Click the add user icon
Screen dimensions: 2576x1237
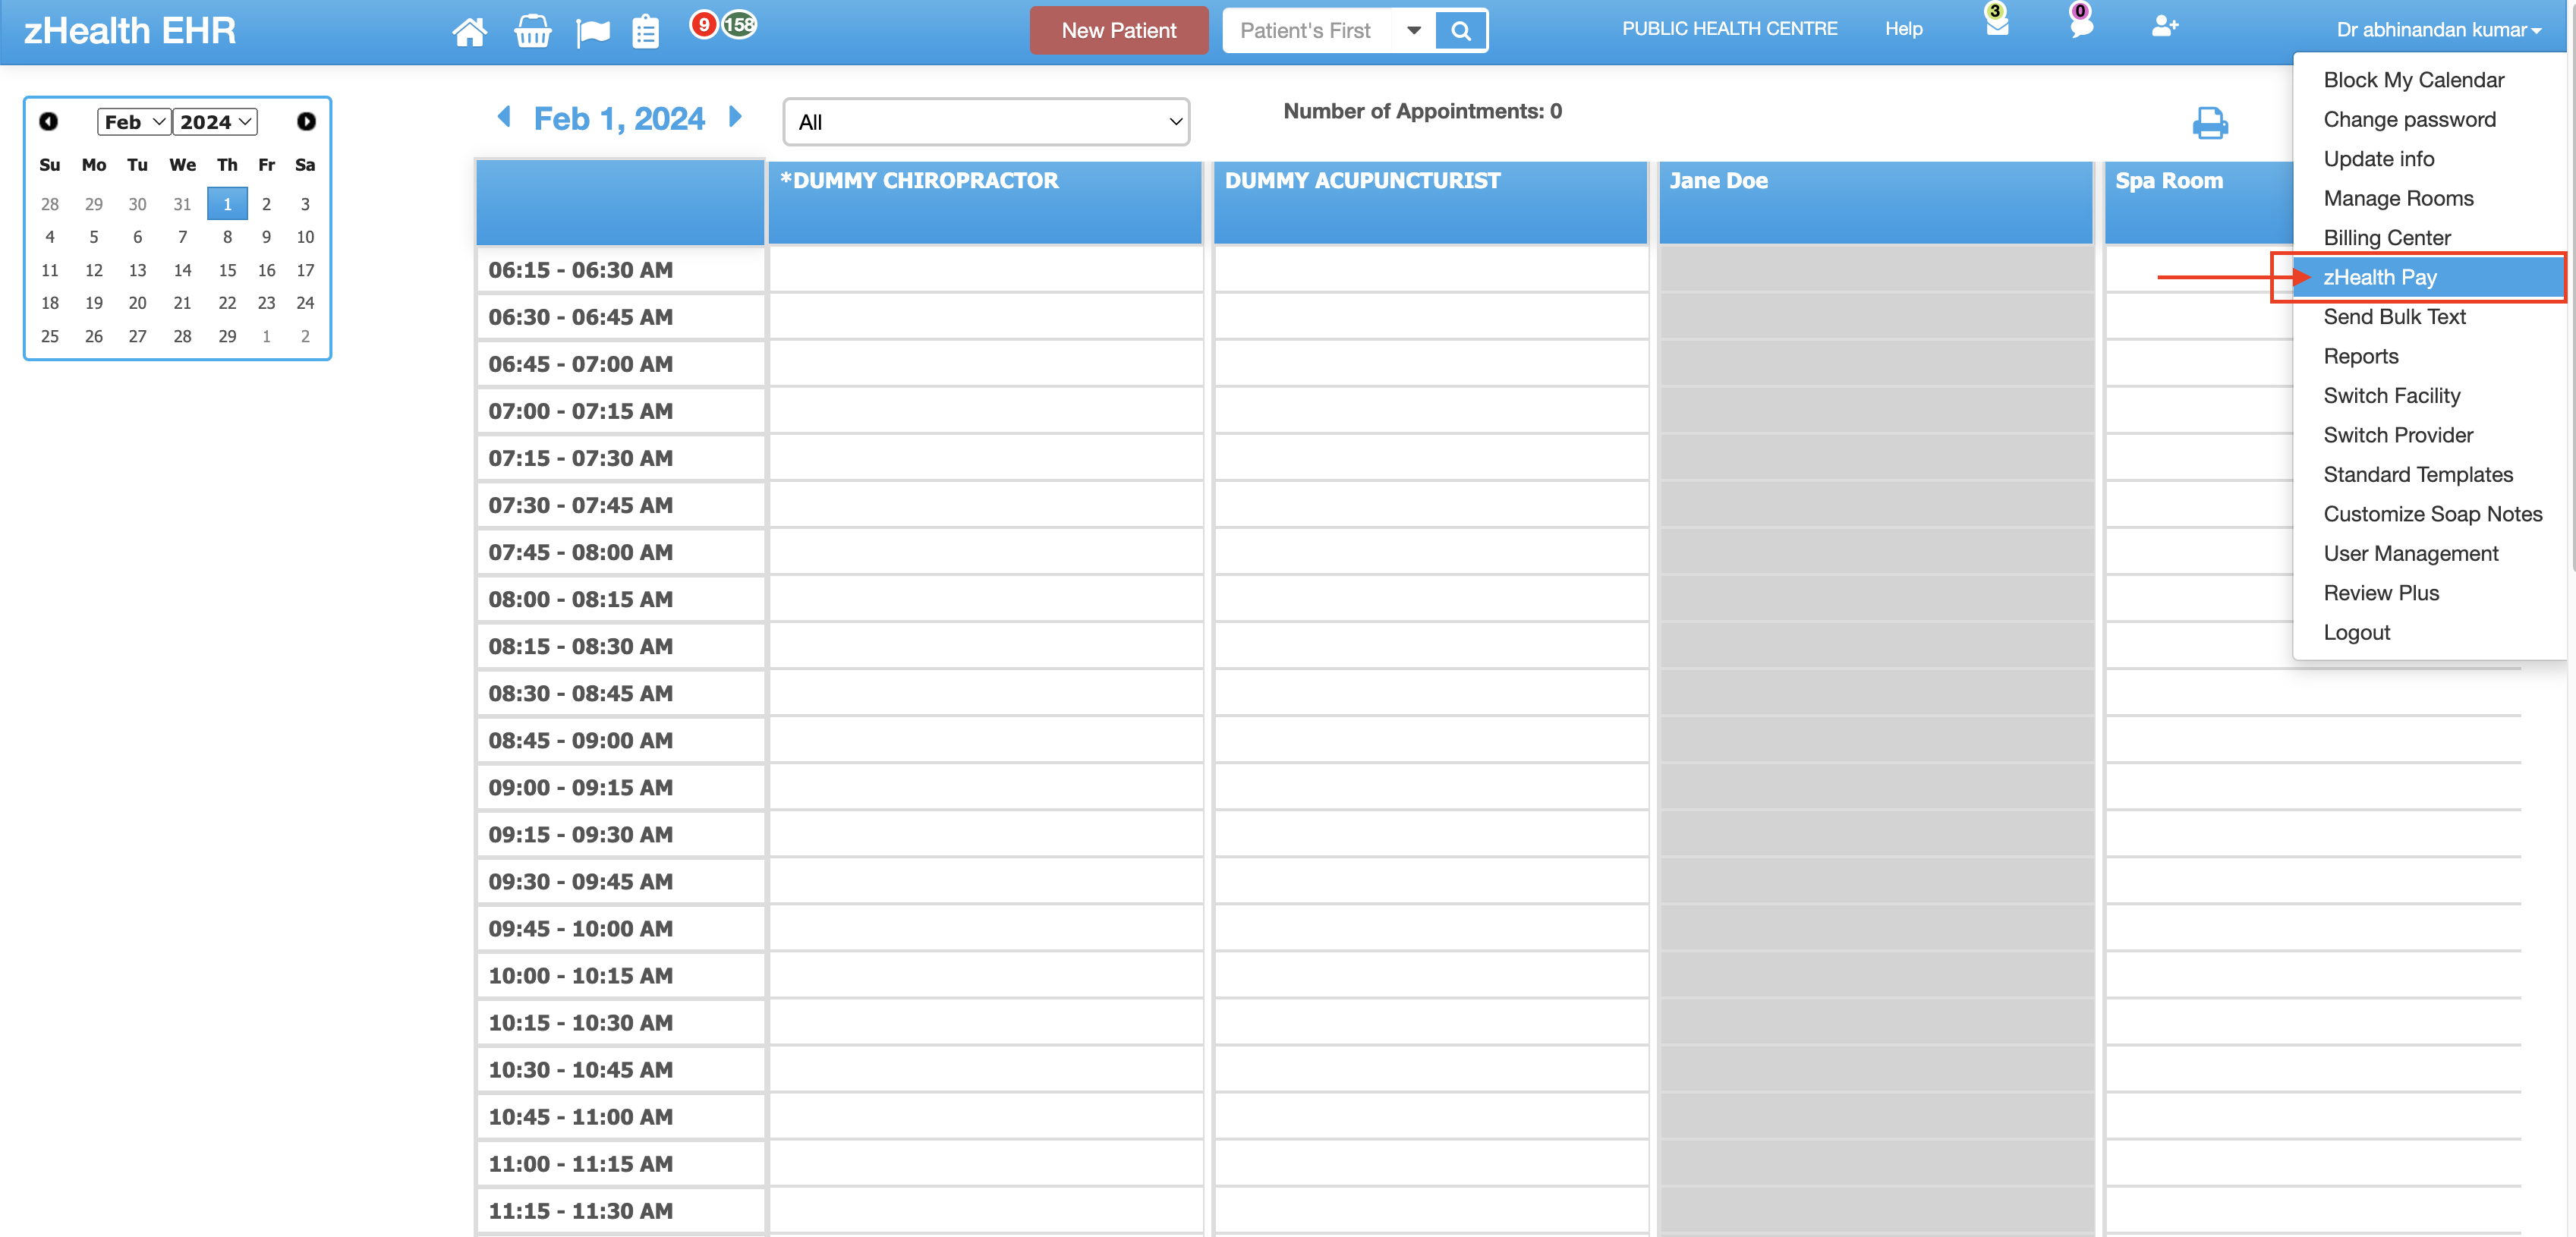[x=2164, y=26]
